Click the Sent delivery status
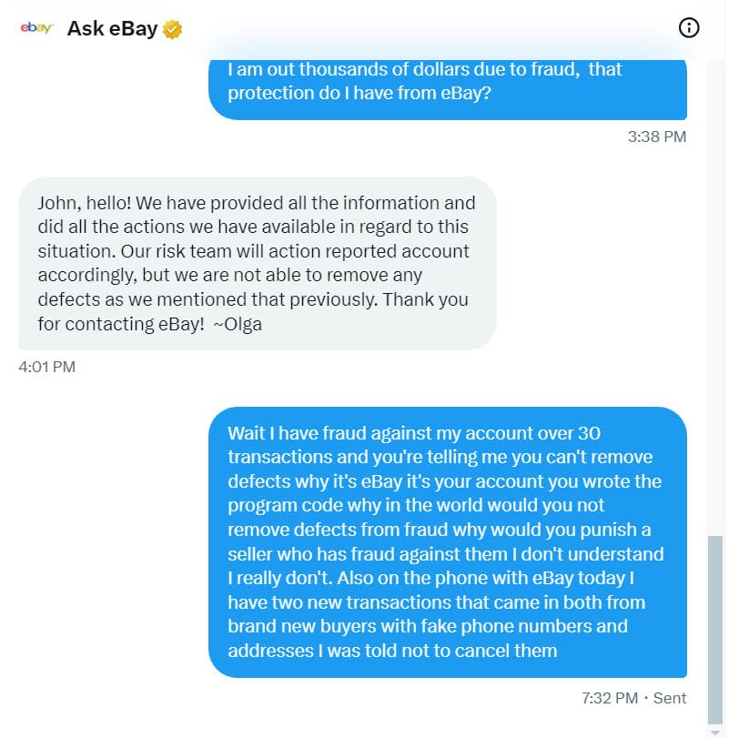Image resolution: width=739 pixels, height=738 pixels. point(669,699)
